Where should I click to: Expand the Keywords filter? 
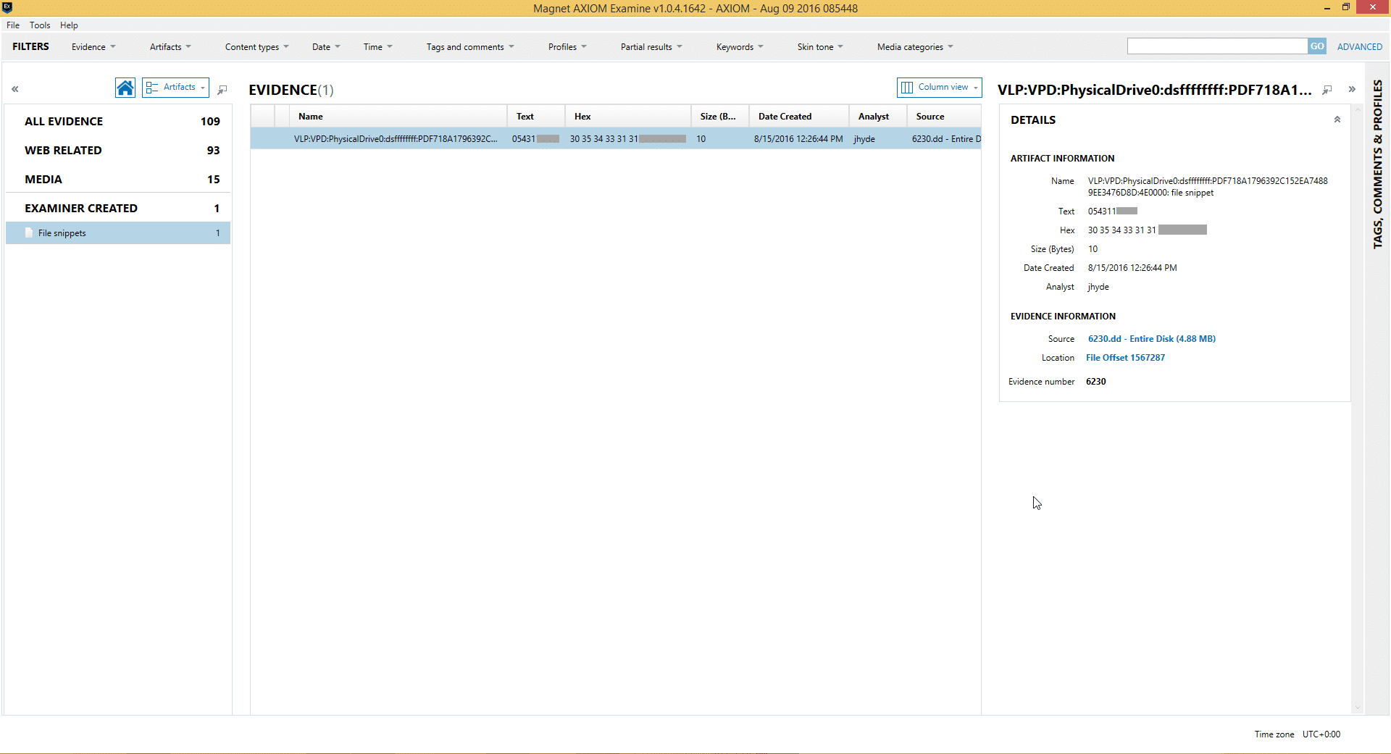(740, 47)
